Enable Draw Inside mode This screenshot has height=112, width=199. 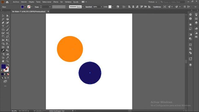[x=8, y=78]
